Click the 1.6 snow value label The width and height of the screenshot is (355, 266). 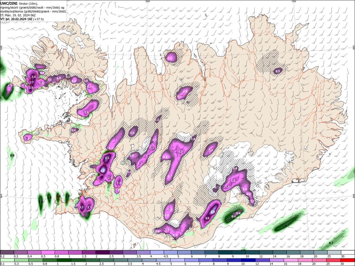tap(87, 112)
